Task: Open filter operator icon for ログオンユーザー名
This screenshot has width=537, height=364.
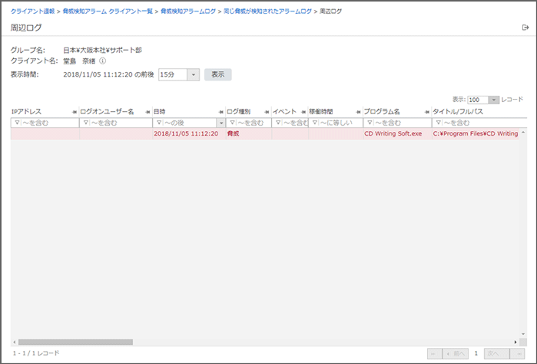Action: (x=86, y=123)
